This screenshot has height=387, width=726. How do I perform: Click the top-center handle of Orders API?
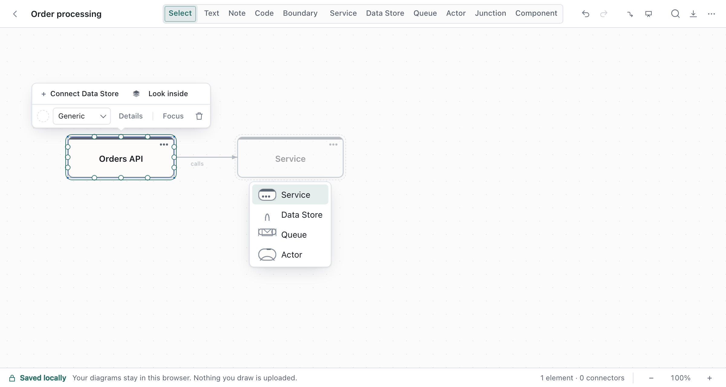(x=121, y=137)
